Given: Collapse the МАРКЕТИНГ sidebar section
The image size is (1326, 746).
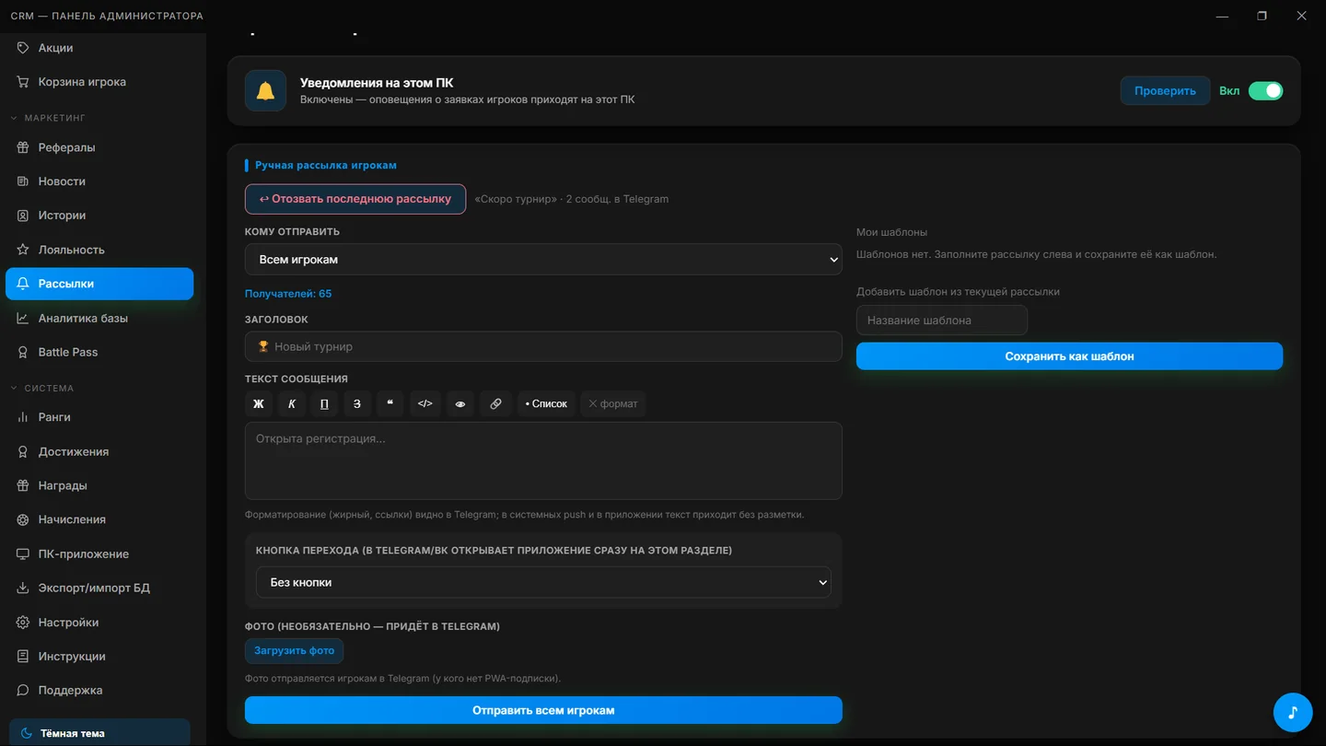Looking at the screenshot, I should click(55, 118).
